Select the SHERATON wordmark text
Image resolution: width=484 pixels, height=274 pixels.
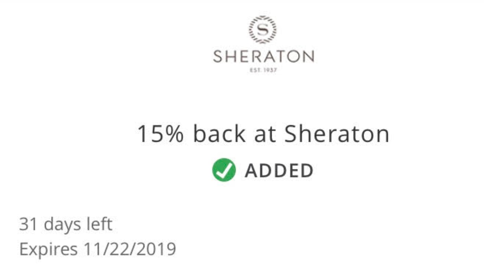pyautogui.click(x=263, y=57)
